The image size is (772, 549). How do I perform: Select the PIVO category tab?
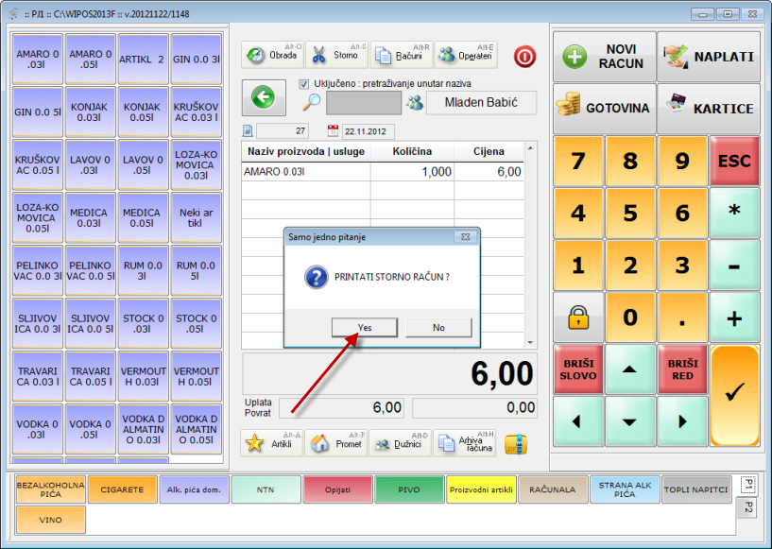coord(409,489)
